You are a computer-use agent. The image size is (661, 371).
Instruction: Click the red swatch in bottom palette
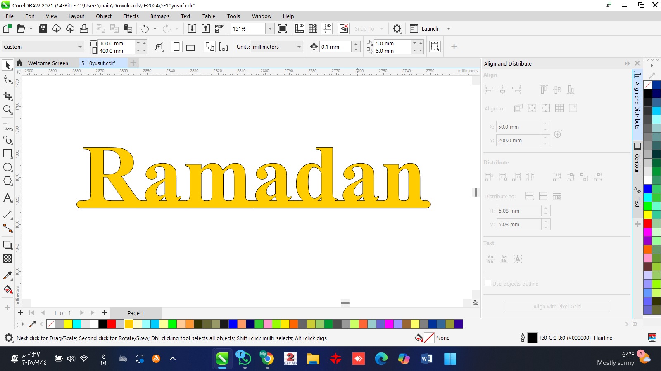click(112, 324)
